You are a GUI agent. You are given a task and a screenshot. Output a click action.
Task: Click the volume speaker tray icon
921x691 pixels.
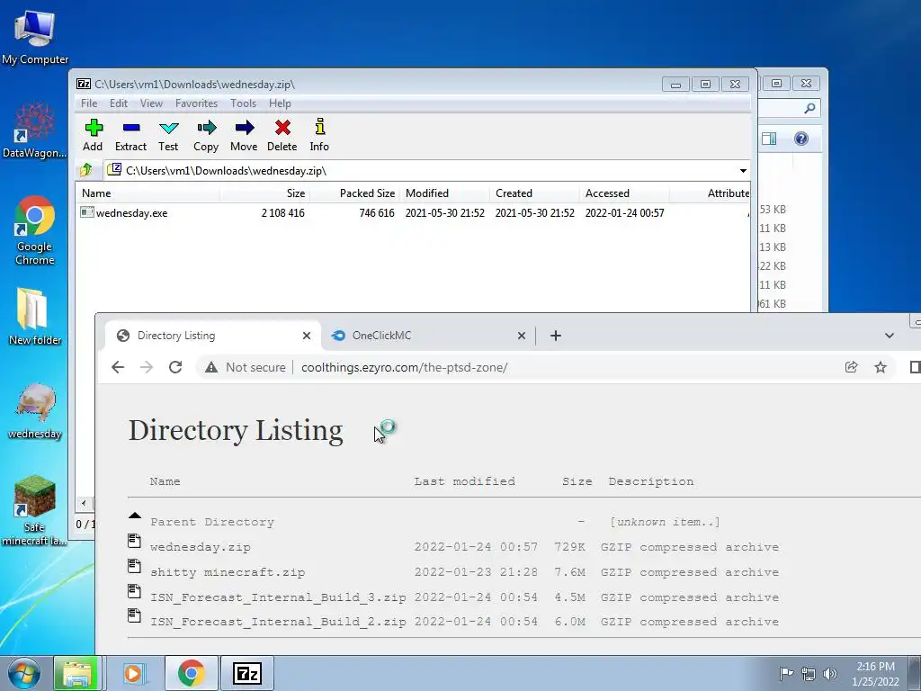point(830,674)
